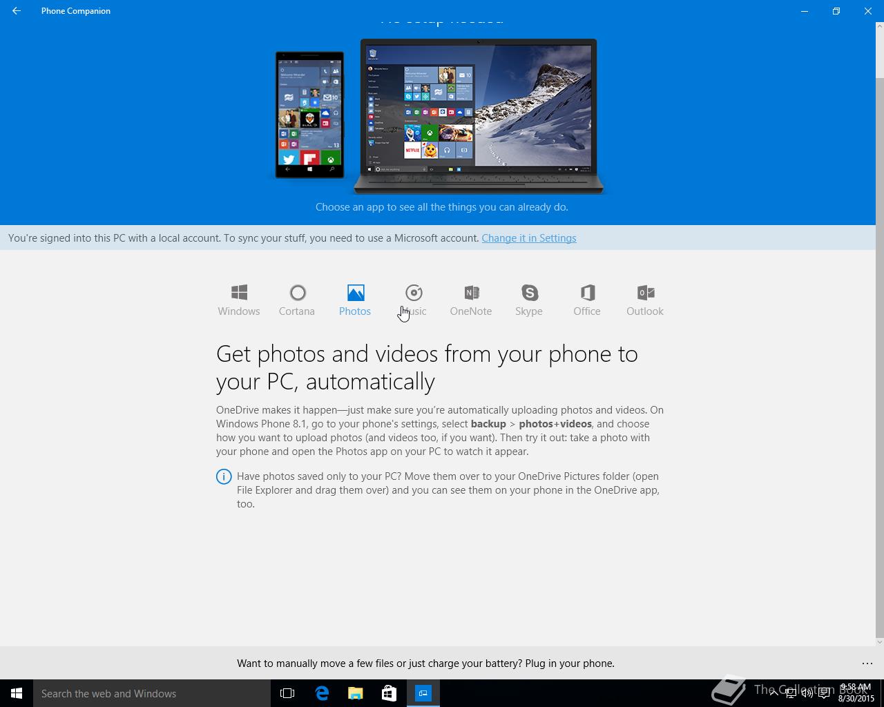Pick the OneNote app icon
Image resolution: width=884 pixels, height=707 pixels.
click(x=471, y=300)
